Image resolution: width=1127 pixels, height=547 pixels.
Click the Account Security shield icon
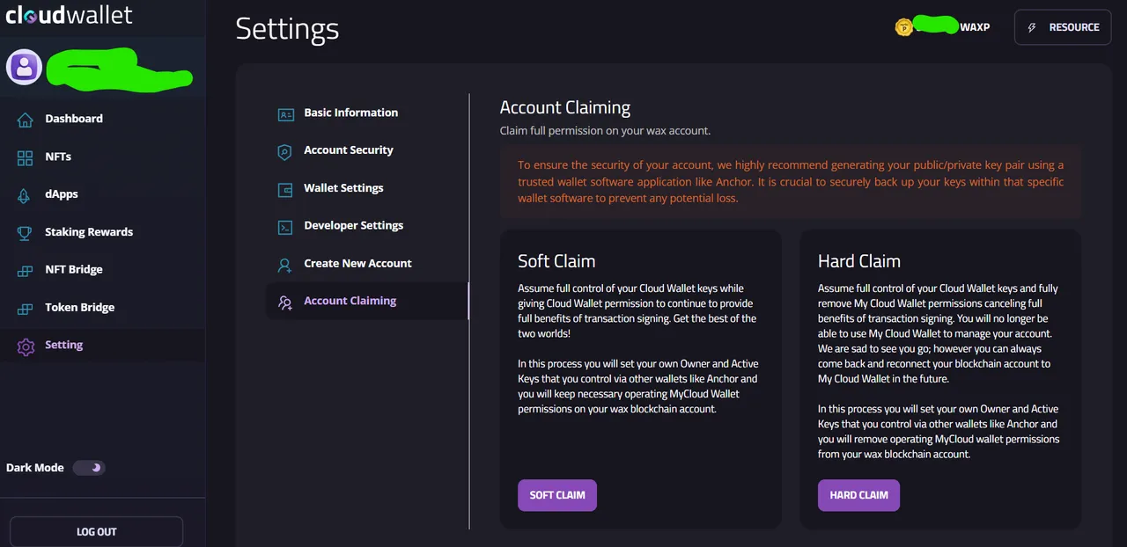click(x=284, y=151)
